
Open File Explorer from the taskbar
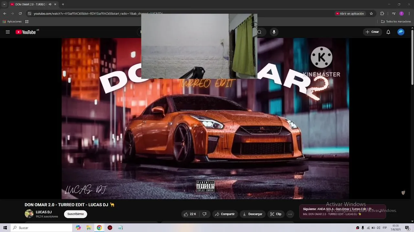[x=89, y=228]
